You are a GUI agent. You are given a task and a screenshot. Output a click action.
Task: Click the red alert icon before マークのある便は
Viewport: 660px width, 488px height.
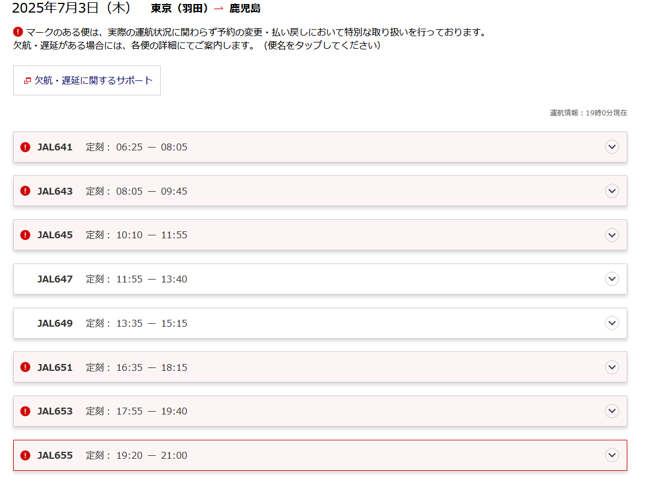18,32
